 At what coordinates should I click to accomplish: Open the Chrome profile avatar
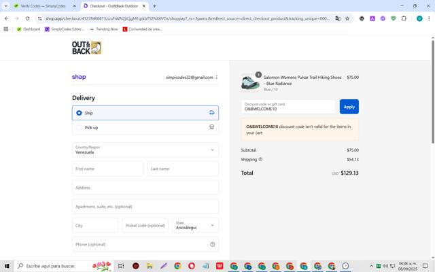pyautogui.click(x=419, y=18)
